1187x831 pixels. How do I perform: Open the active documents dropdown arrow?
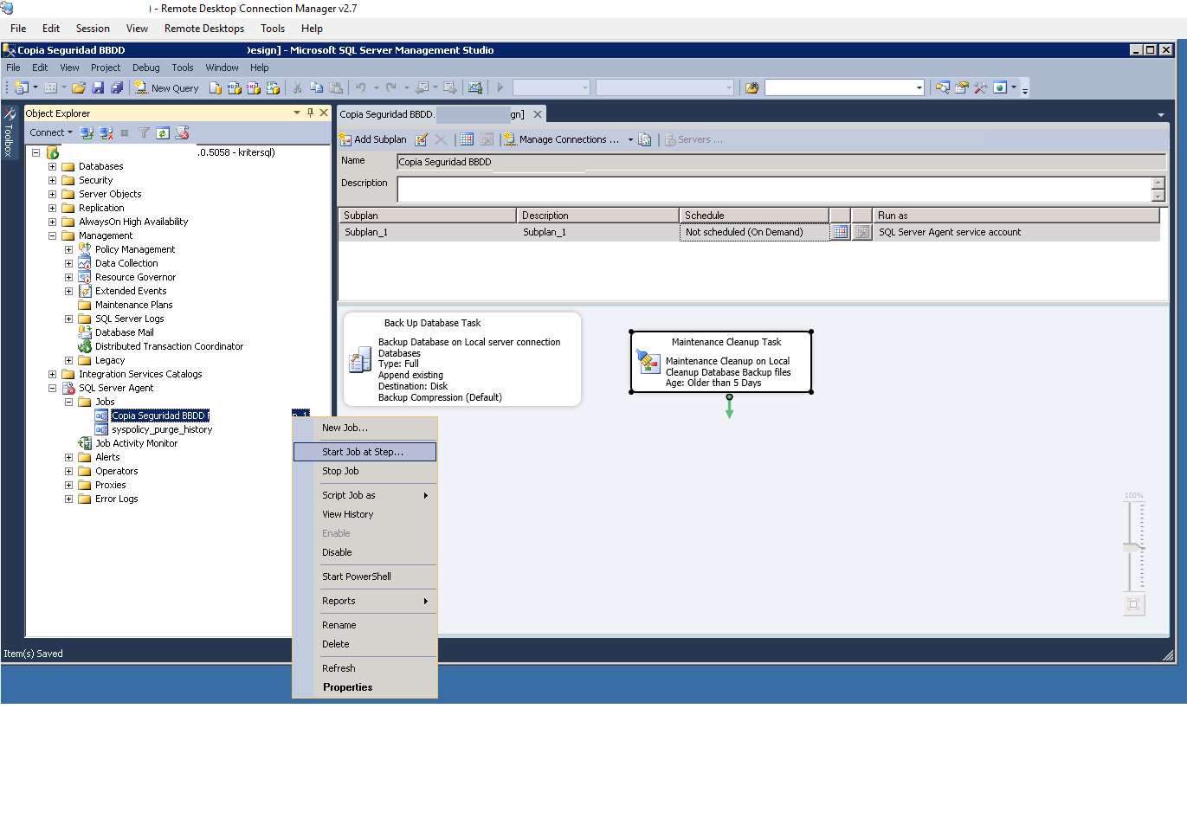pyautogui.click(x=1161, y=114)
